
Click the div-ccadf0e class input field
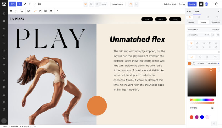(x=199, y=35)
